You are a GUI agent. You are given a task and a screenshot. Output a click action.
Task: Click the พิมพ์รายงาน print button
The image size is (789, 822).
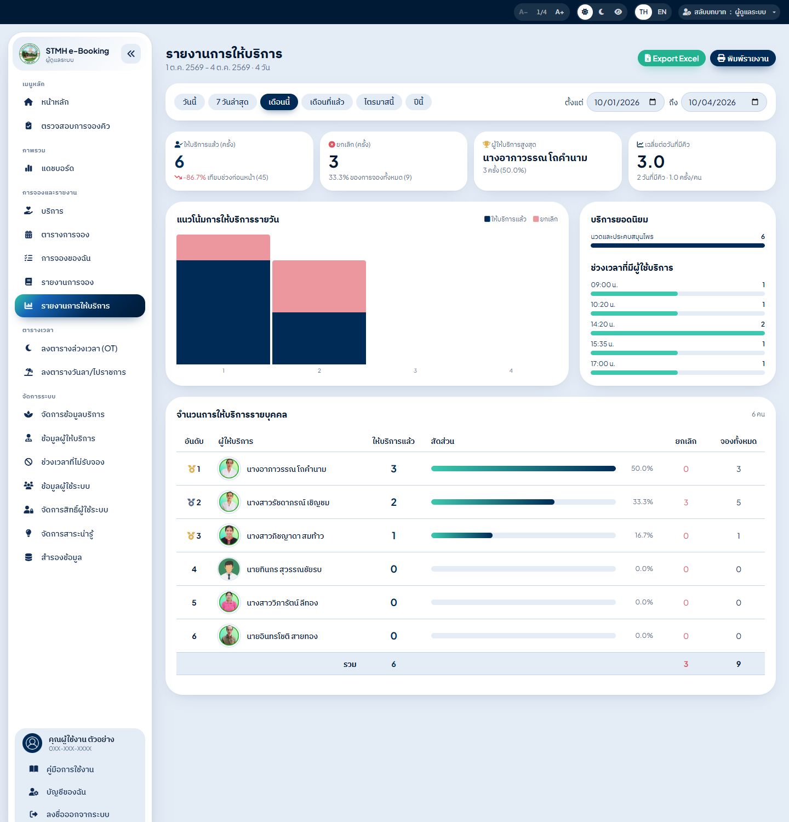743,59
